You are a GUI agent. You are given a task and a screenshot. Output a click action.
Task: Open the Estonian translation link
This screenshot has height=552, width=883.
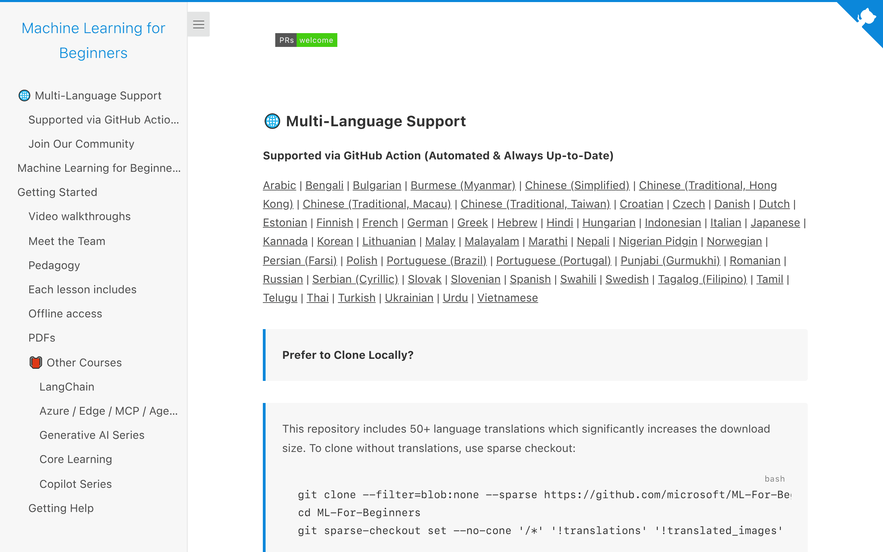(285, 222)
